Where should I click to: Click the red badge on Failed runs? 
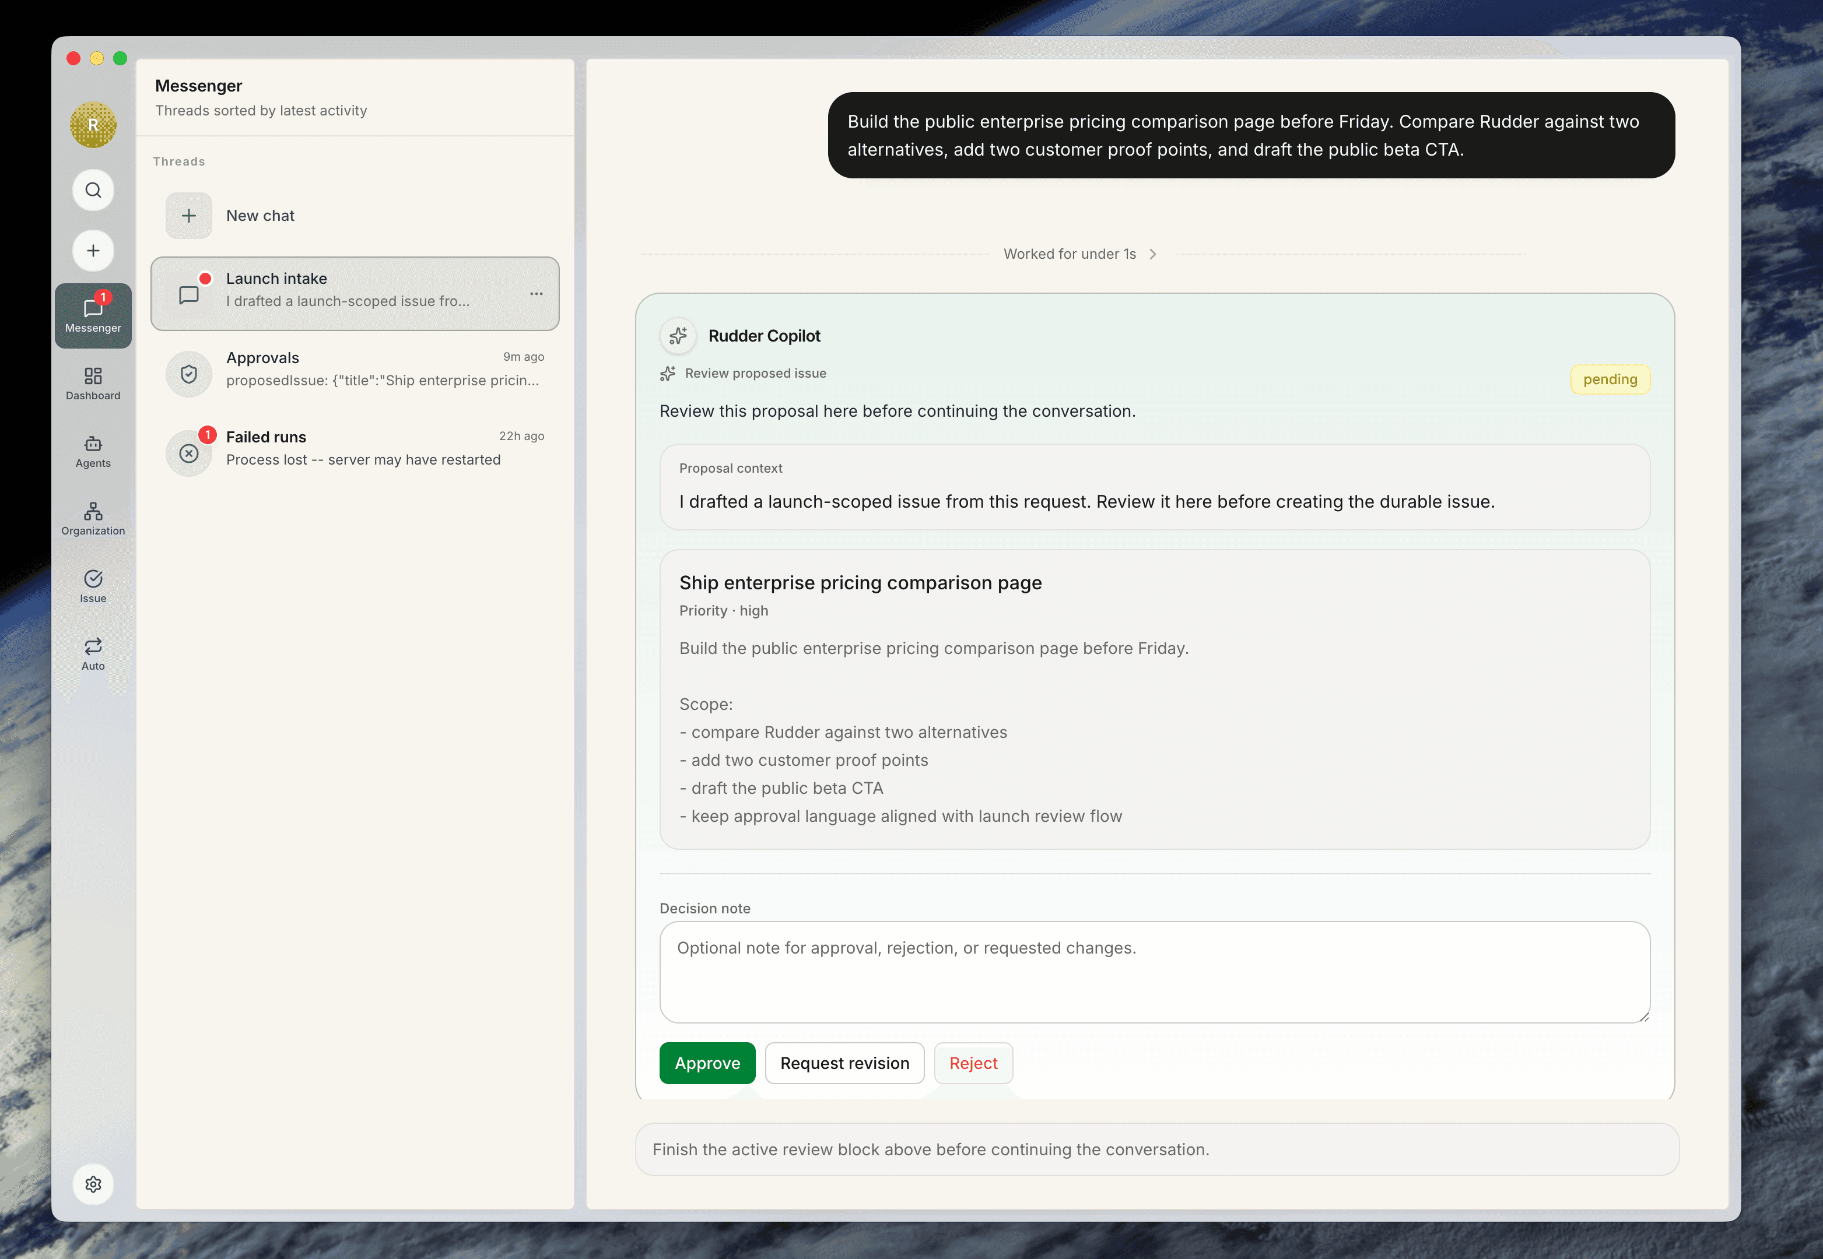[208, 435]
